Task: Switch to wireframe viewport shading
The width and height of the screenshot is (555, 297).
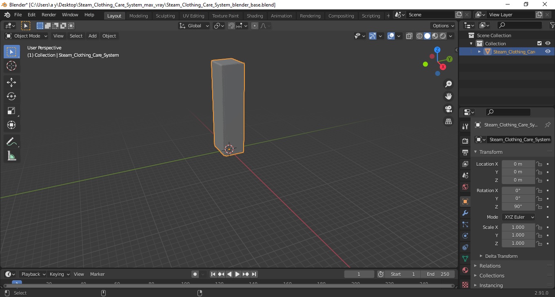Action: coord(420,36)
